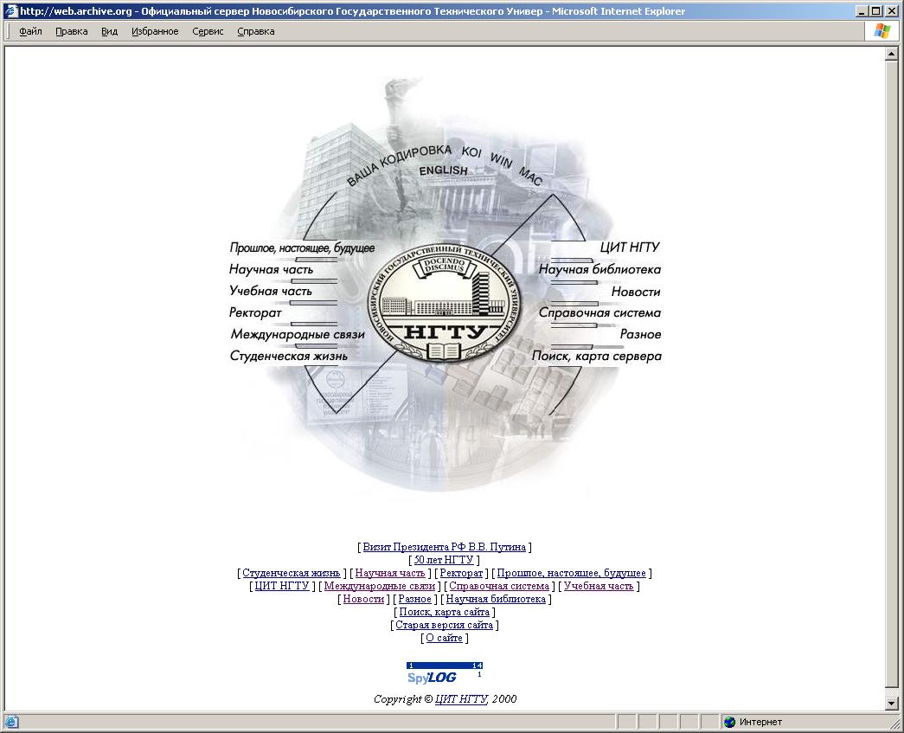This screenshot has height=733, width=904.
Task: Open the Справка menu
Action: pos(255,31)
